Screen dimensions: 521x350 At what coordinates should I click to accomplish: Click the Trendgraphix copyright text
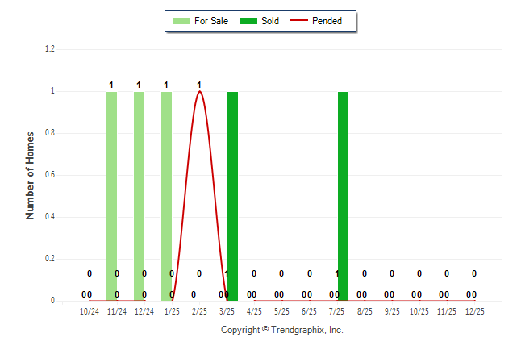click(x=281, y=330)
